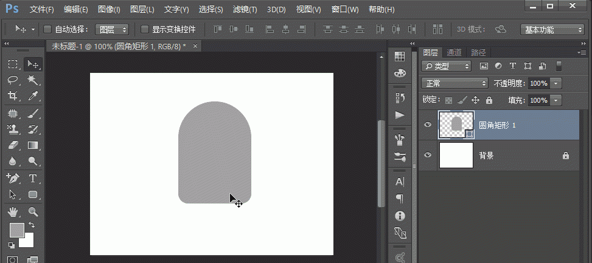Select the Zoom tool
The width and height of the screenshot is (592, 263).
coord(33,211)
